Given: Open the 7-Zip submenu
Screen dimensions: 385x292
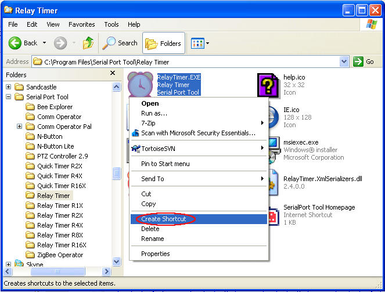Looking at the screenshot, I should 199,123.
